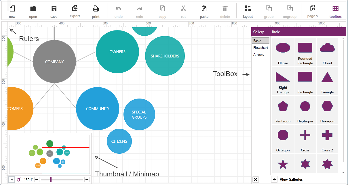Viewport: 348px width, 185px height.
Task: Select the Cloud shape in the gallery
Action: 327,48
